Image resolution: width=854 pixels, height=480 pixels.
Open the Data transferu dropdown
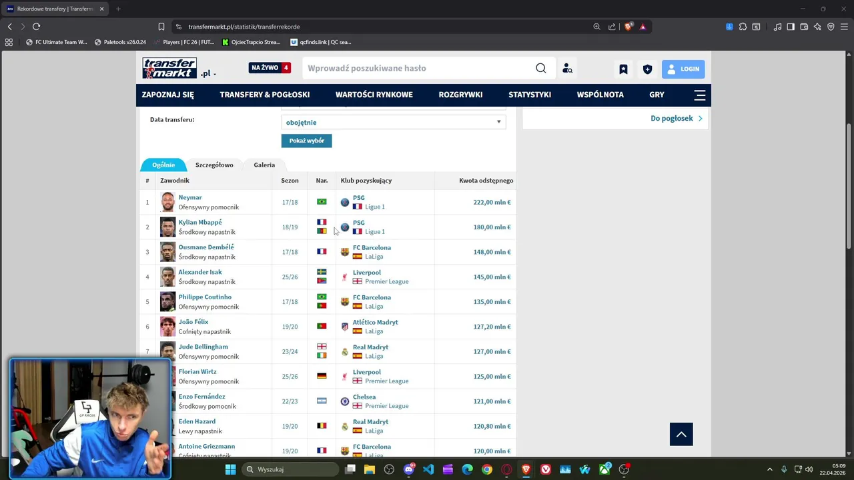point(394,122)
